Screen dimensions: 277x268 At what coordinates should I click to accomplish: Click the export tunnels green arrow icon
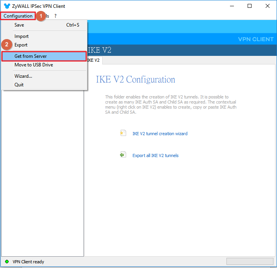point(123,155)
